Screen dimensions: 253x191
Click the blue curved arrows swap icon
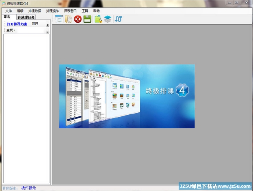[x=119, y=19]
